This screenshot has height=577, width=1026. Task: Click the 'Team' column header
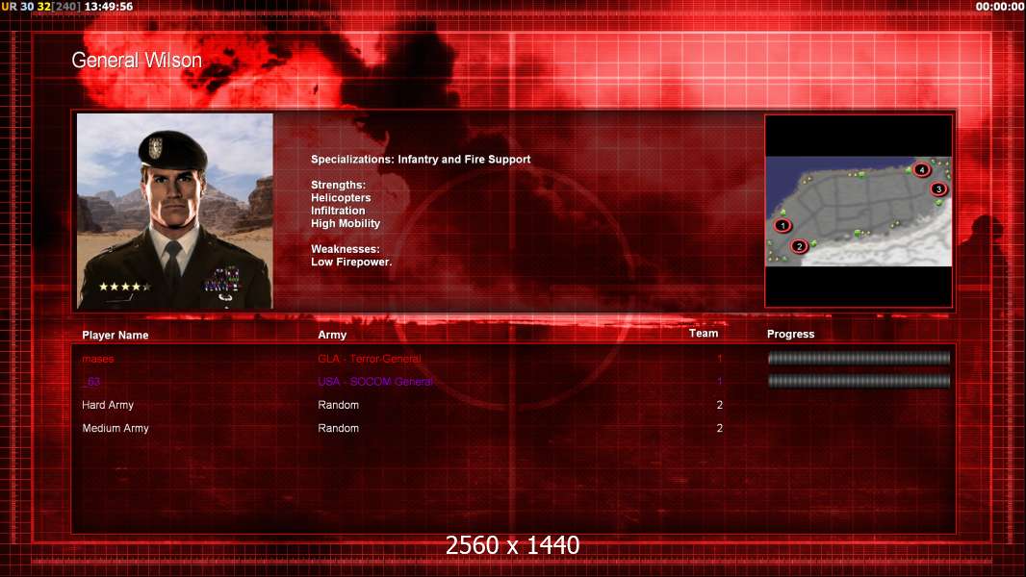coord(704,334)
